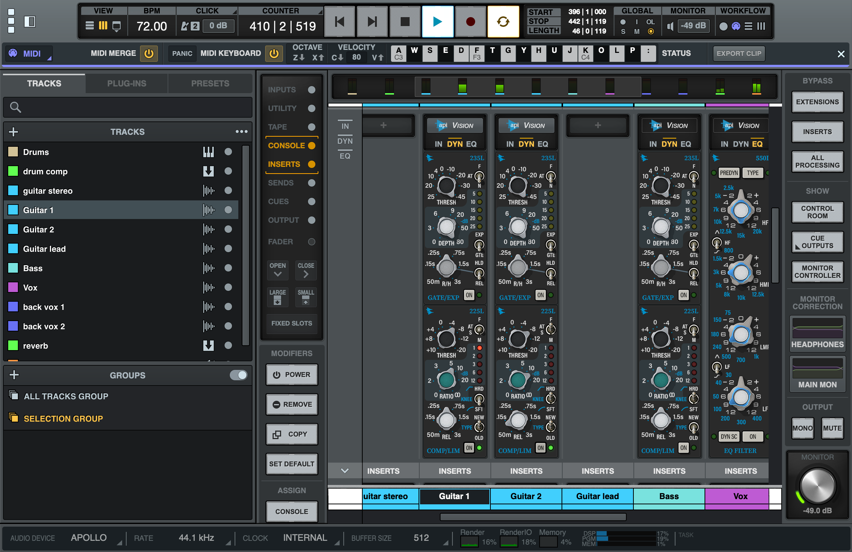Image resolution: width=852 pixels, height=552 pixels.
Task: Click the MIDI plug icon at top left
Action: 13,53
